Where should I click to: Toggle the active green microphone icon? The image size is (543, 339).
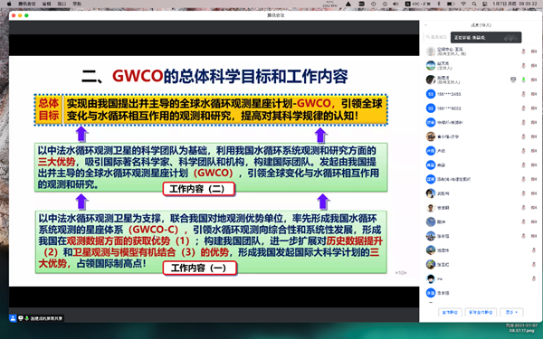click(x=523, y=80)
